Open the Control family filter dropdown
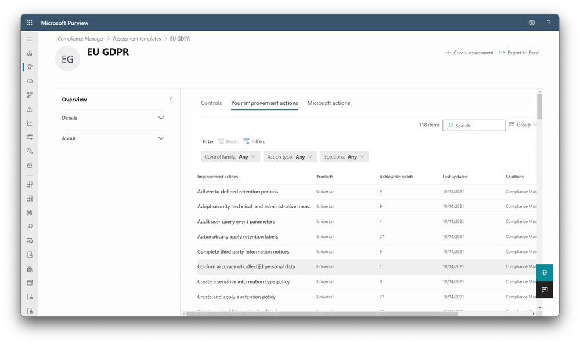Image resolution: width=580 pixels, height=344 pixels. click(x=230, y=157)
